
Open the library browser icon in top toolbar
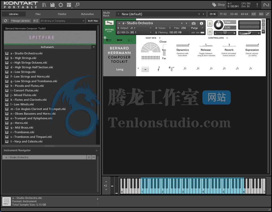click(44, 5)
